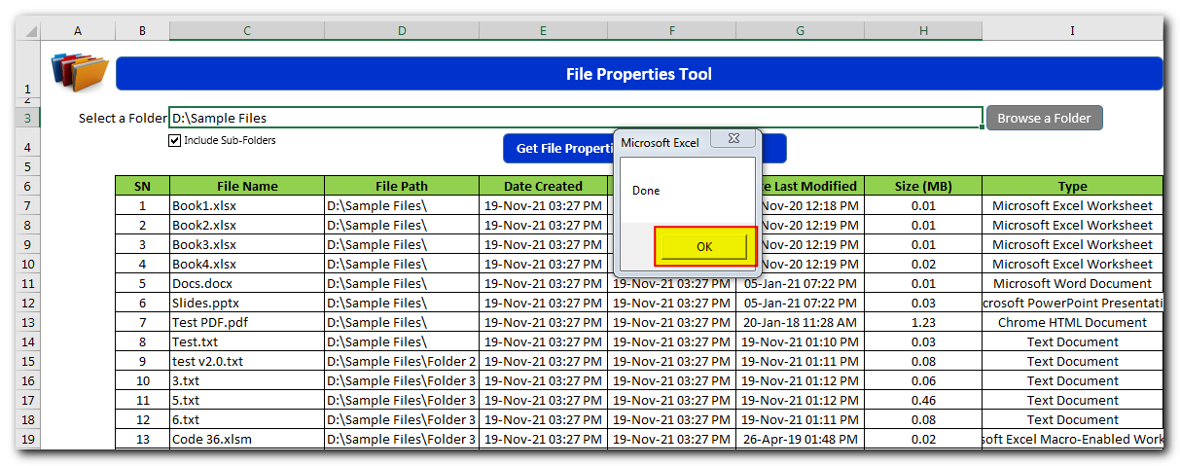Click the 19-Nov-21 01:10 PM cell
The height and width of the screenshot is (466, 1180).
point(800,341)
